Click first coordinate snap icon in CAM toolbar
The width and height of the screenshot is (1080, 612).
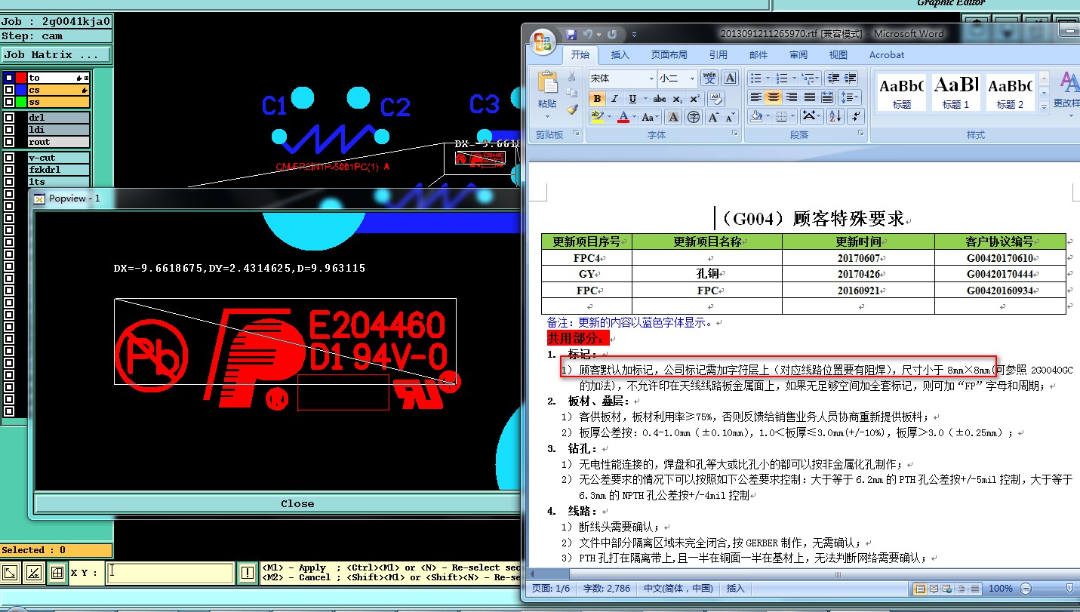[x=11, y=573]
